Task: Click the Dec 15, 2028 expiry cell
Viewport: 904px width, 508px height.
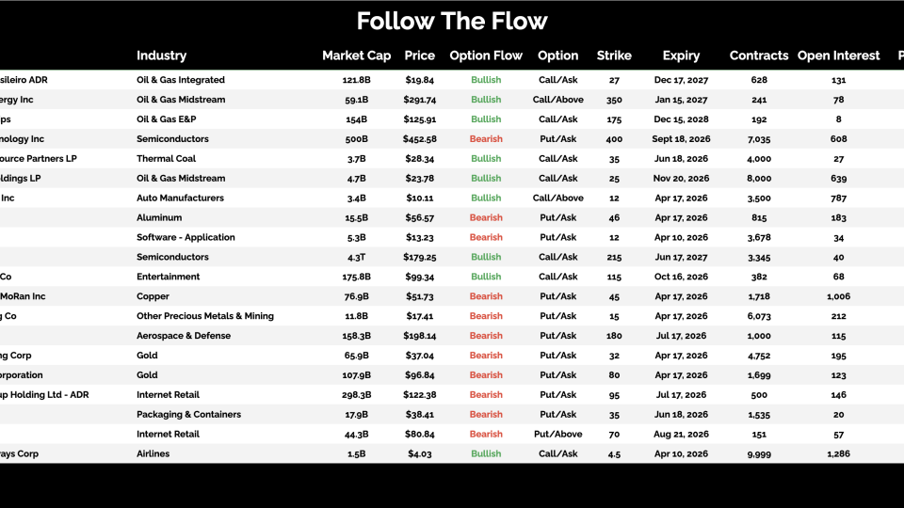Action: pyautogui.click(x=681, y=119)
